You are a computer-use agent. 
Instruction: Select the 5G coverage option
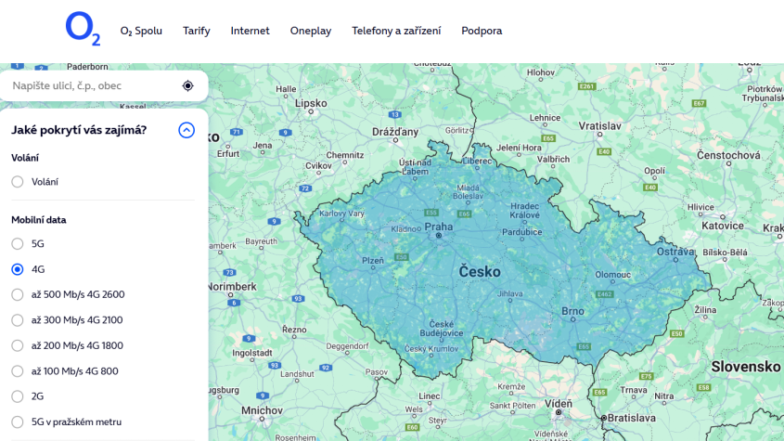(x=18, y=244)
